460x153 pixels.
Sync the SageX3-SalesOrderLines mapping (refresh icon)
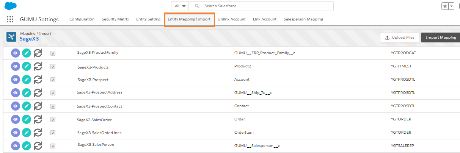[x=38, y=133]
